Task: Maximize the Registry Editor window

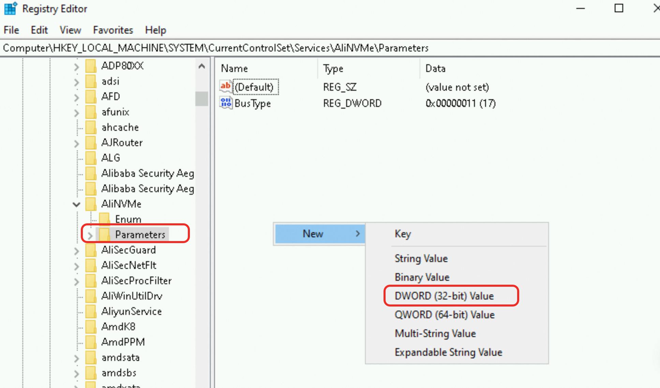Action: pyautogui.click(x=619, y=8)
